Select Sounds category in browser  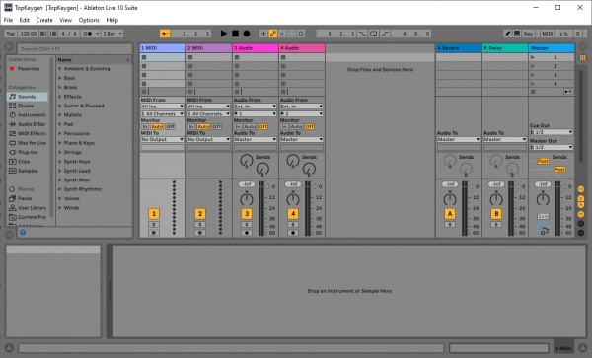(28, 97)
